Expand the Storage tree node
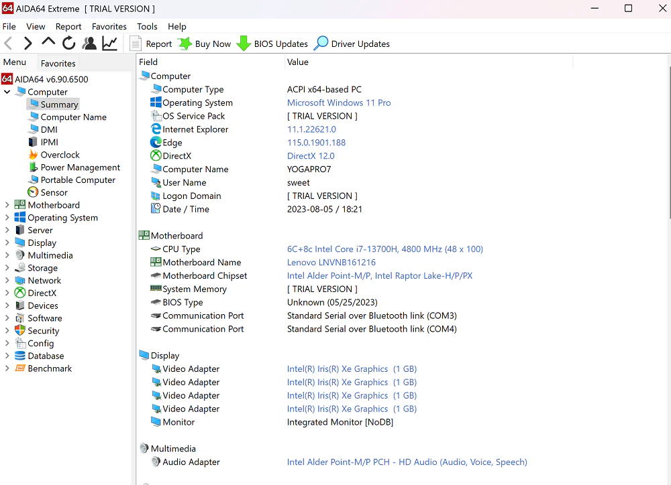 (7, 268)
